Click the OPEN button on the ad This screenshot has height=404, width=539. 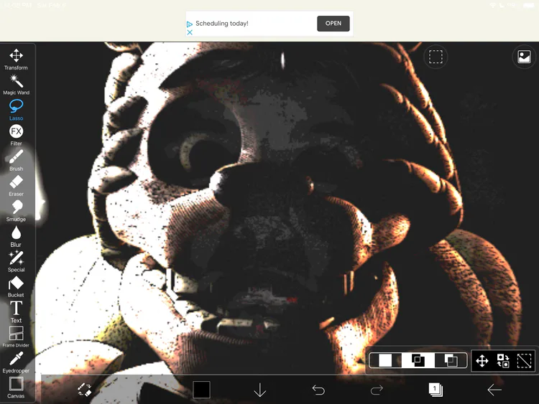tap(333, 24)
